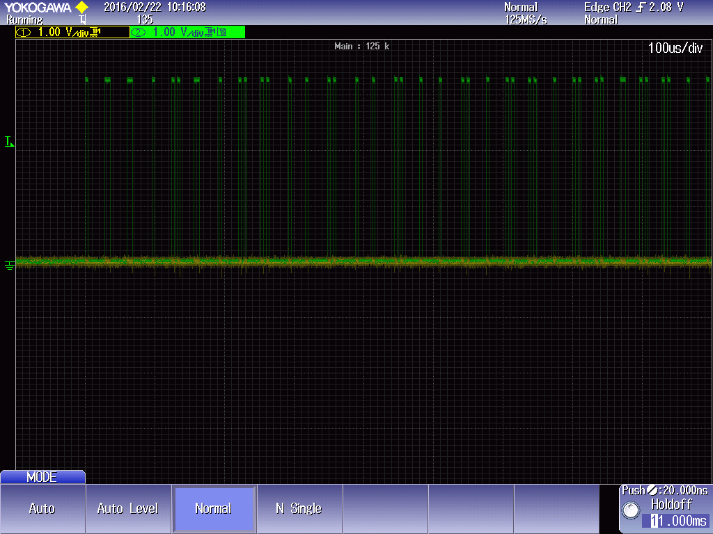Click the trigger position marker below the timestamp
The width and height of the screenshot is (713, 534).
pyautogui.click(x=83, y=19)
